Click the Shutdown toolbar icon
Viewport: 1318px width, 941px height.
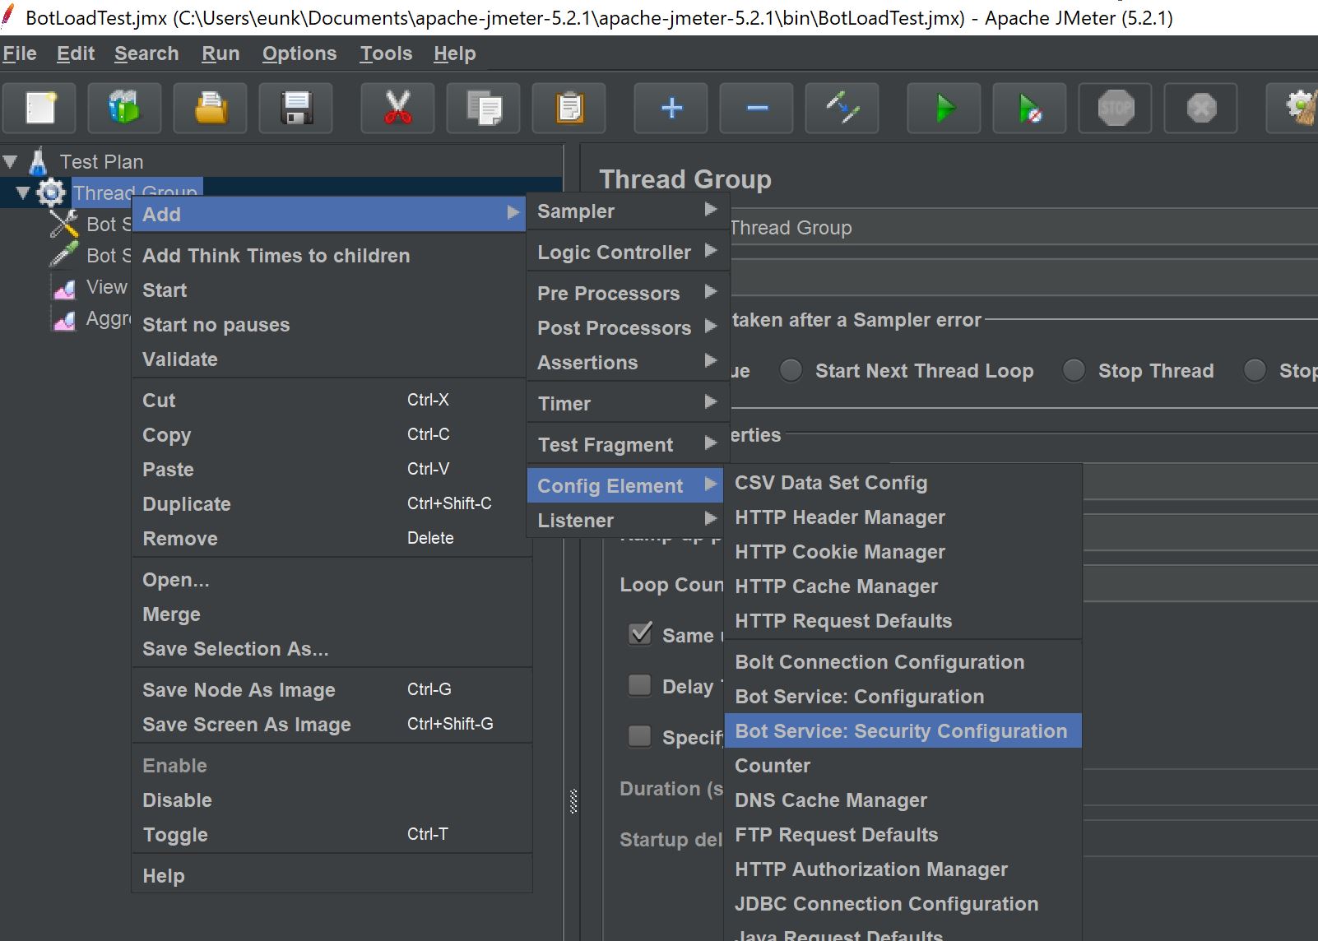click(1201, 108)
